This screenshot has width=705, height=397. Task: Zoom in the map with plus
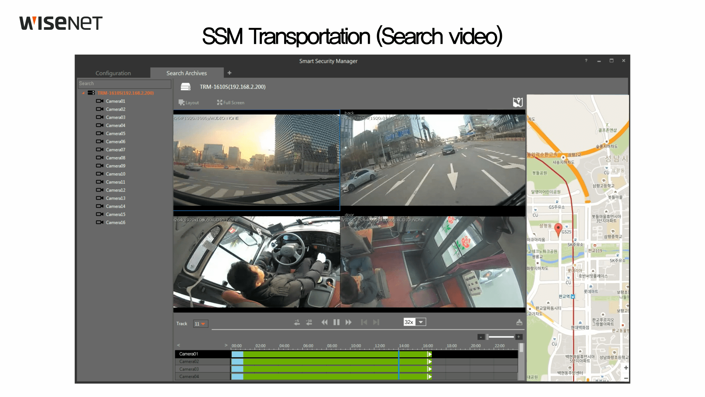tap(626, 368)
